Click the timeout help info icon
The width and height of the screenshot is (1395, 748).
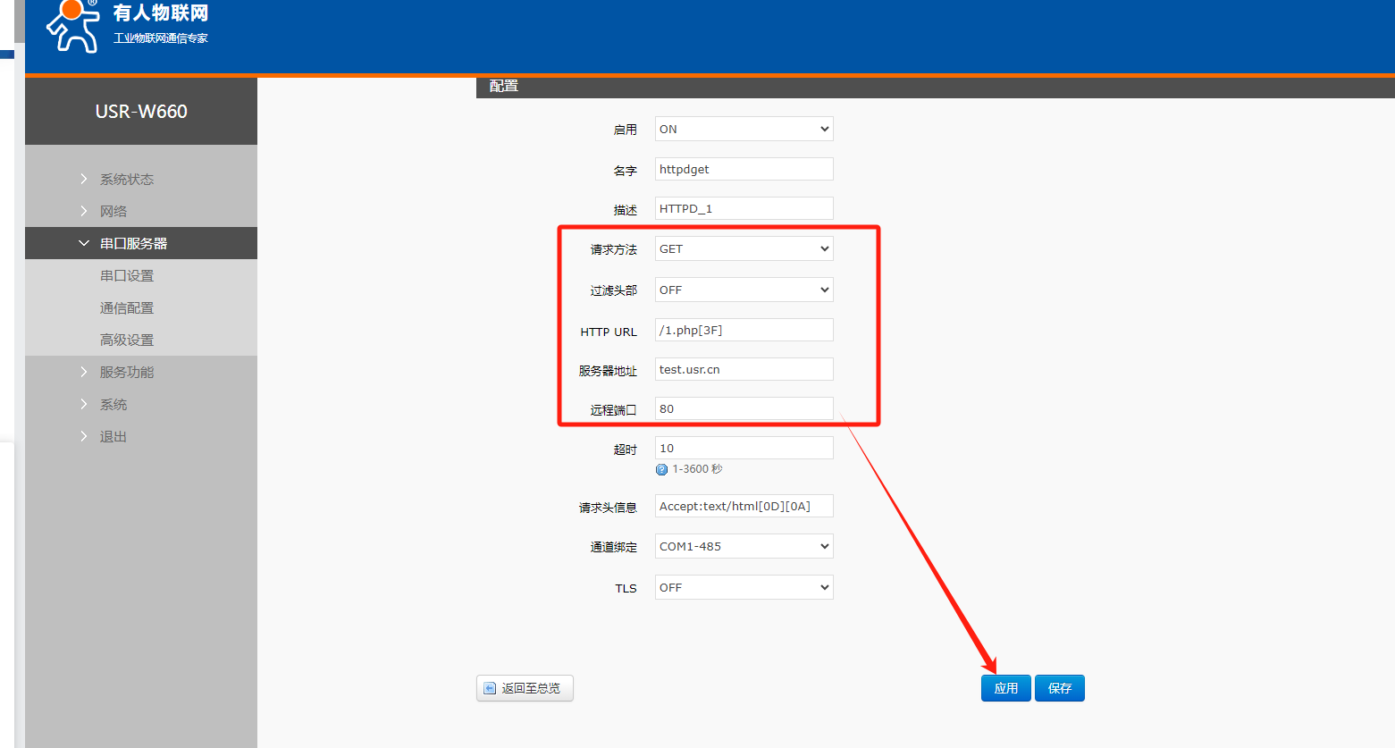(661, 469)
